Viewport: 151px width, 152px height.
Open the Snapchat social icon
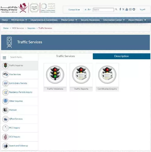point(134,9)
